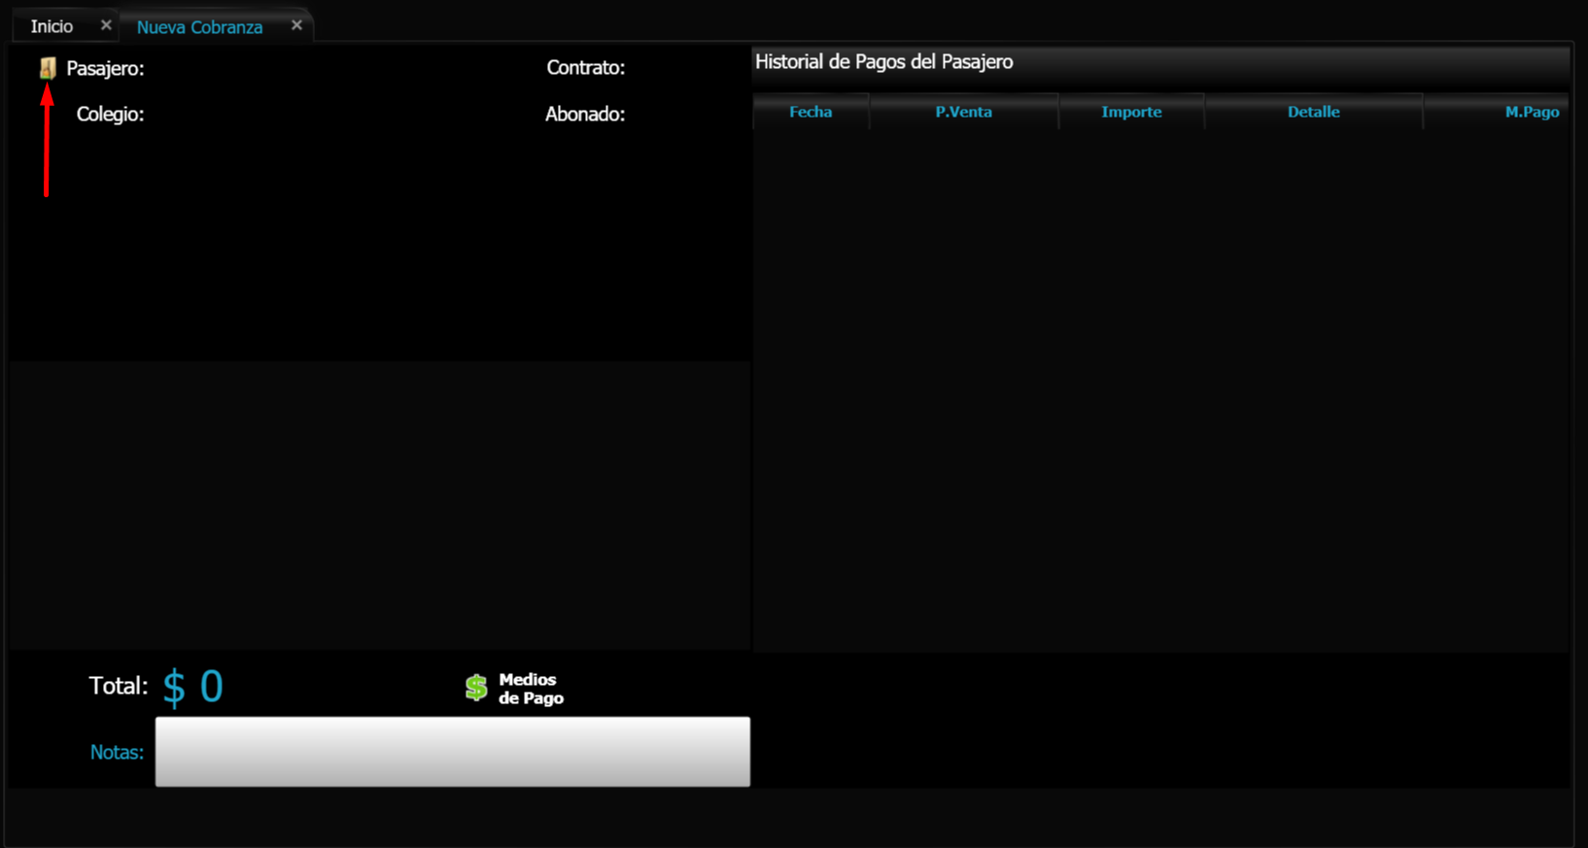Click the Notas: label
This screenshot has height=848, width=1588.
(x=117, y=752)
